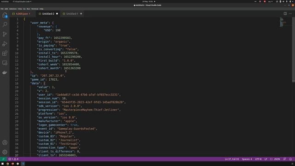295x166 pixels.
Task: Open the More Actions ellipsis in the editor toolbar
Action: pos(290,13)
